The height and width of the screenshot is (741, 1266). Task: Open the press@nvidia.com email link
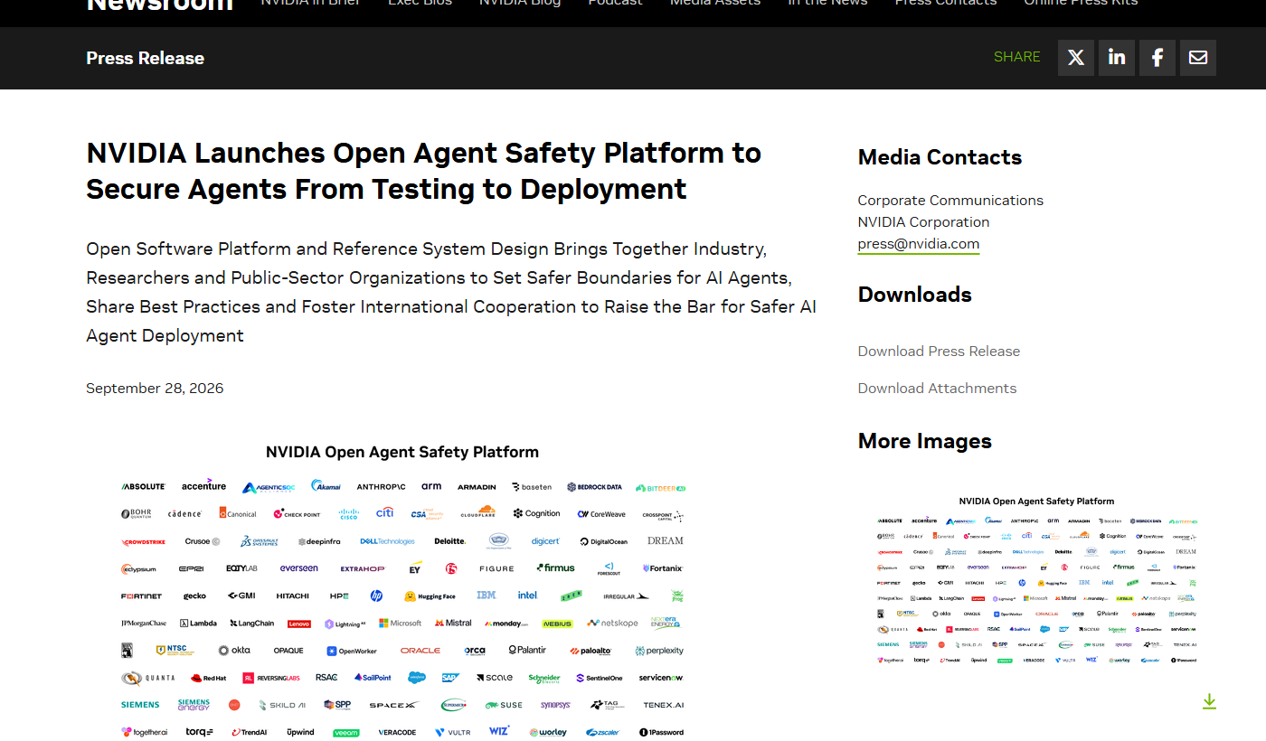(918, 244)
